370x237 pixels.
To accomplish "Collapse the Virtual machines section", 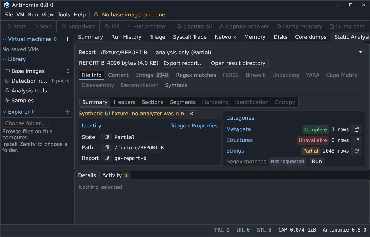I will click(5, 39).
